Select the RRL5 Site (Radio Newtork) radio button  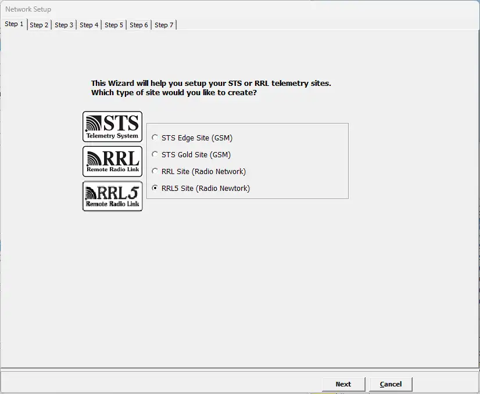point(155,189)
